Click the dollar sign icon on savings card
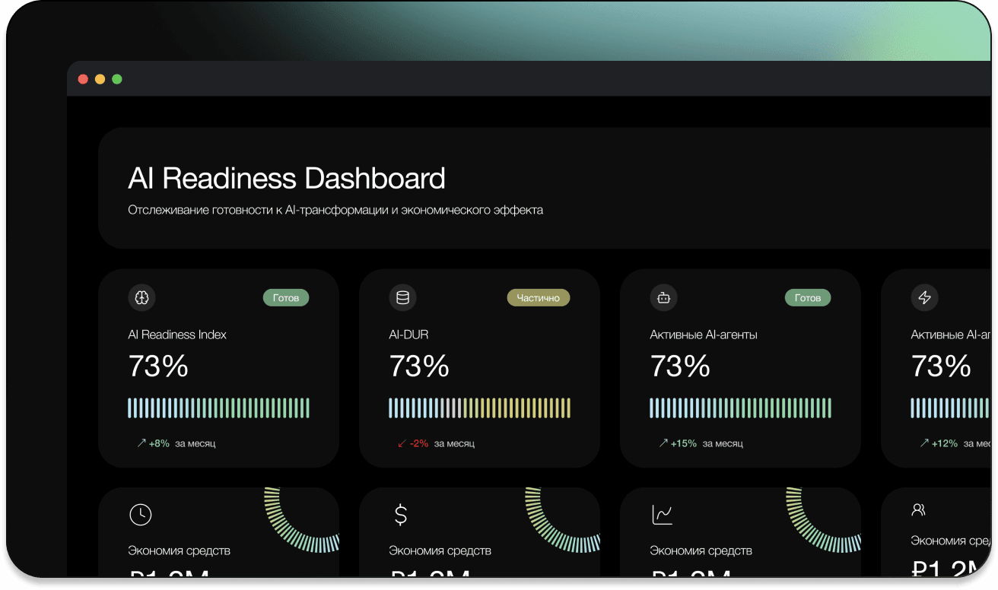Viewport: 998px width, 590px height. point(401,515)
